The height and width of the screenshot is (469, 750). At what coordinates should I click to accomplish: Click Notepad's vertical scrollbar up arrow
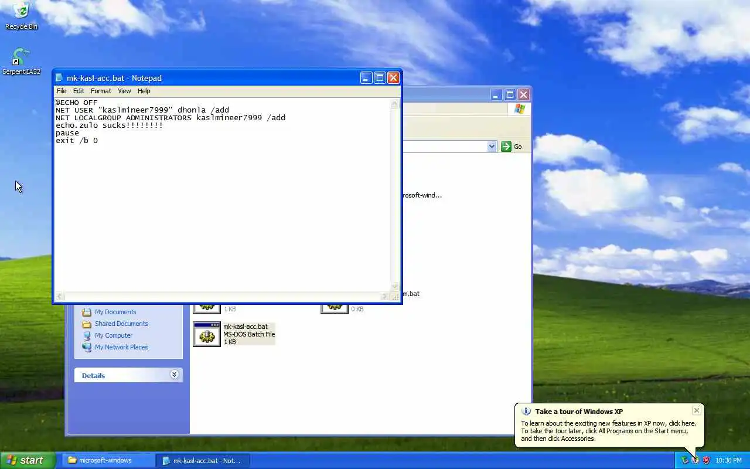click(x=395, y=104)
